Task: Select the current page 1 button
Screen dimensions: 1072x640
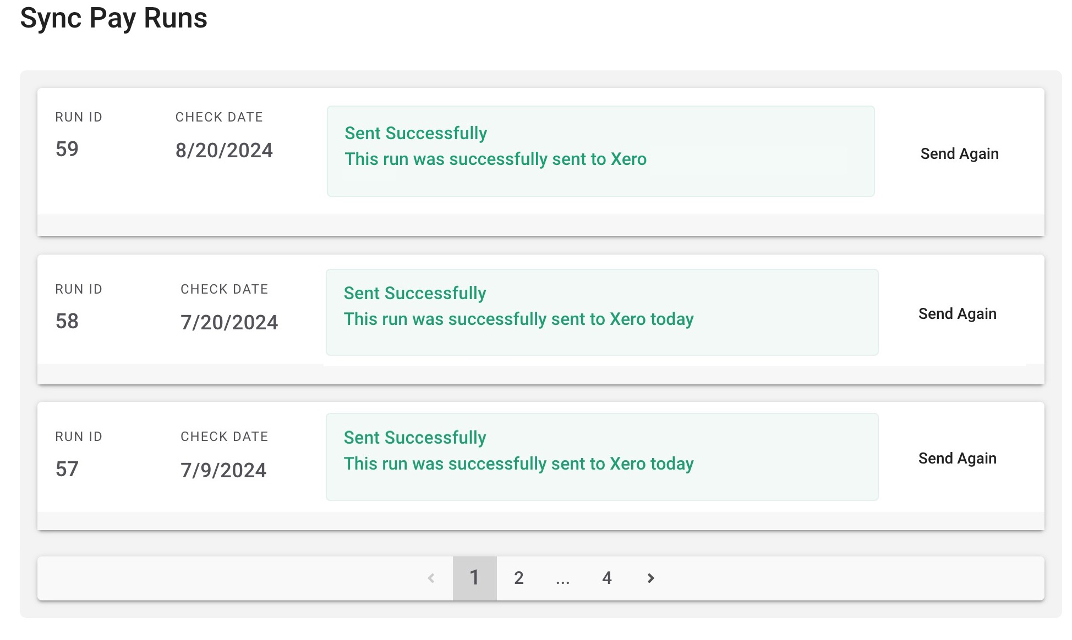Action: (474, 578)
